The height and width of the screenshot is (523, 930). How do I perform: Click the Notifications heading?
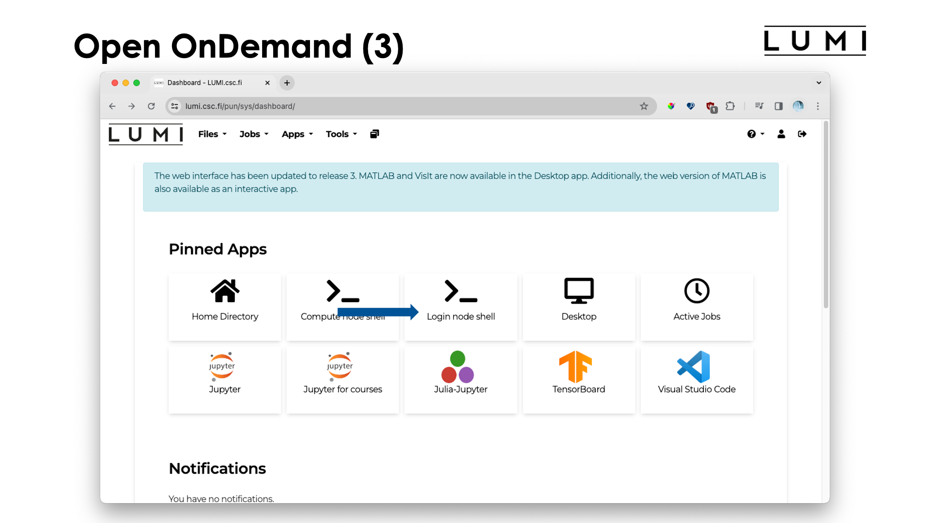coord(217,468)
